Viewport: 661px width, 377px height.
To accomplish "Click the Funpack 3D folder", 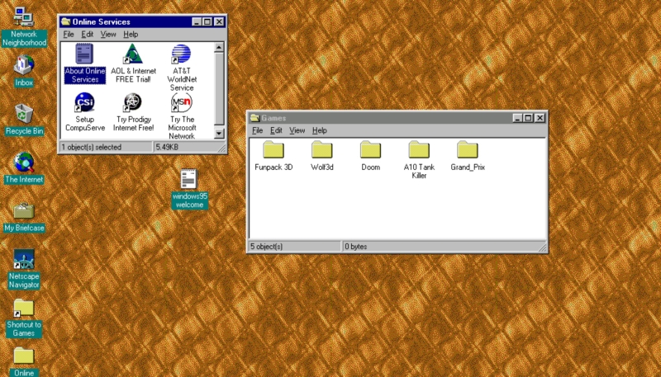I will [273, 150].
